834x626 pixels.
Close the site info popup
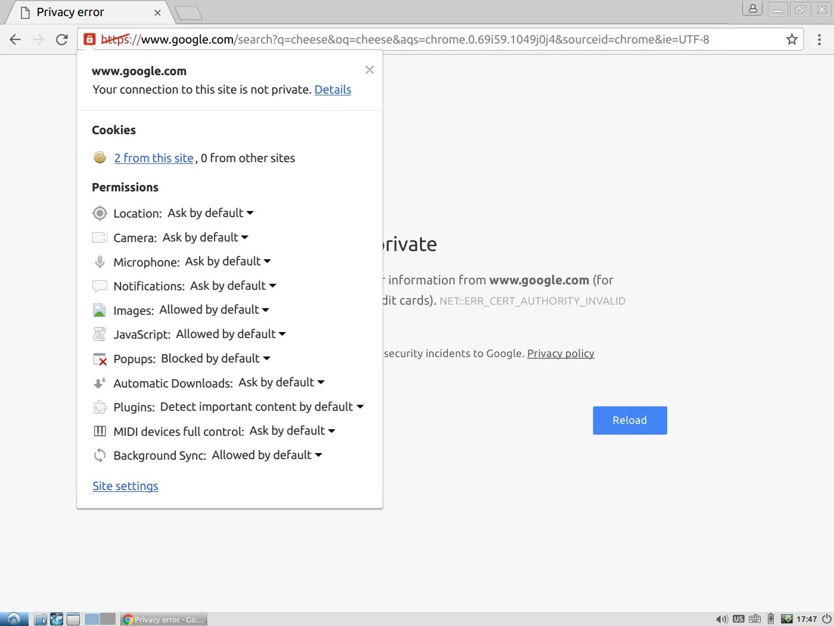pyautogui.click(x=369, y=70)
